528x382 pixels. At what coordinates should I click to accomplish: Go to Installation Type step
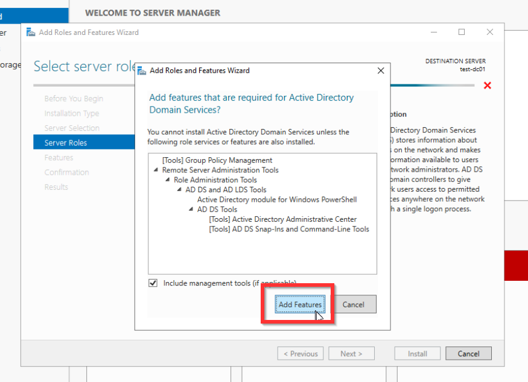pyautogui.click(x=72, y=113)
